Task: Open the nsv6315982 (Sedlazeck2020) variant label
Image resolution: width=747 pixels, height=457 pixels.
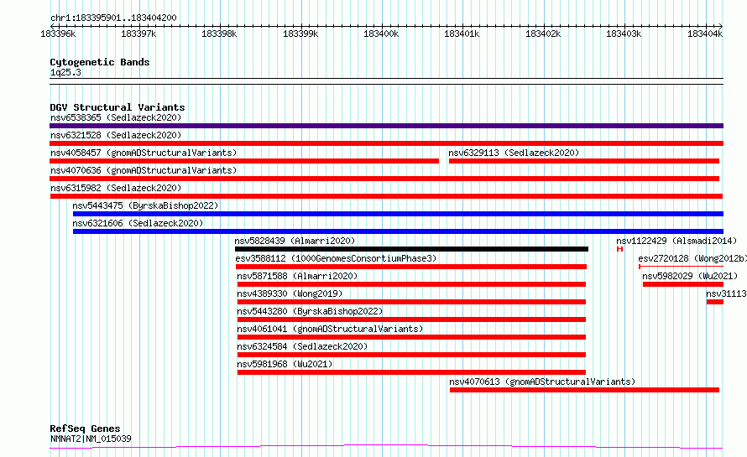Action: tap(116, 188)
